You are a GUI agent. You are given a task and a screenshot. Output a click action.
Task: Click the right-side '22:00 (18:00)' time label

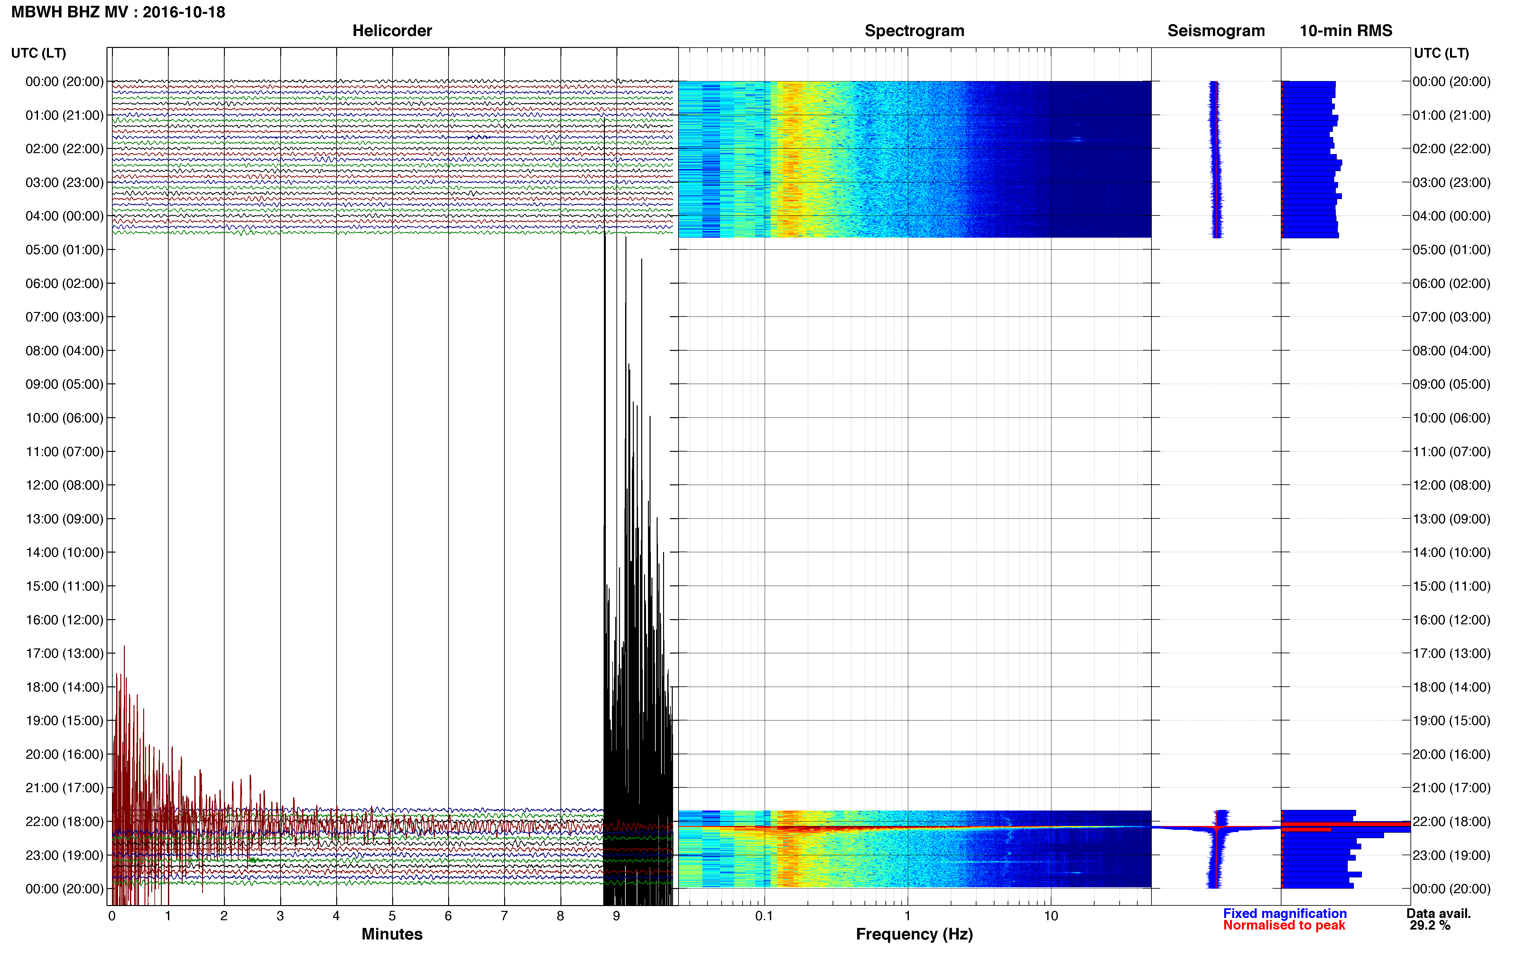[1451, 821]
